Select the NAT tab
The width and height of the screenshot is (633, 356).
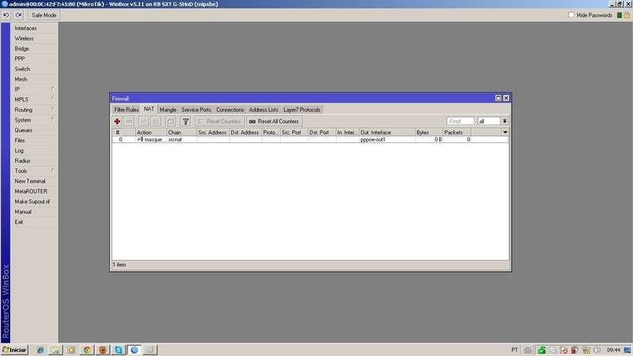(x=149, y=109)
